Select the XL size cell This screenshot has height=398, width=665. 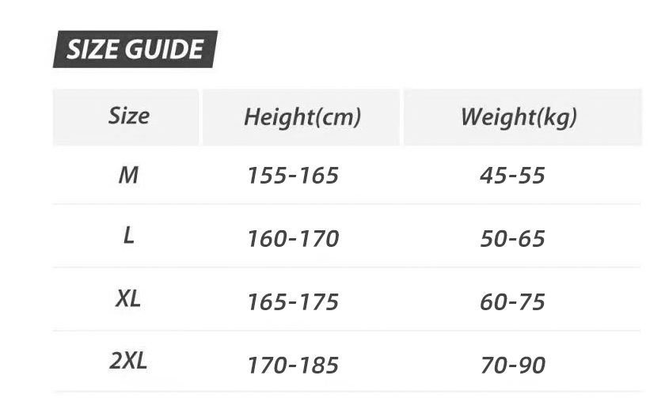[127, 299]
